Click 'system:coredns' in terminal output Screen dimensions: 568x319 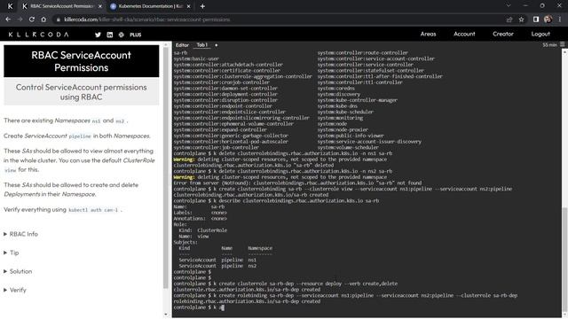click(x=335, y=89)
